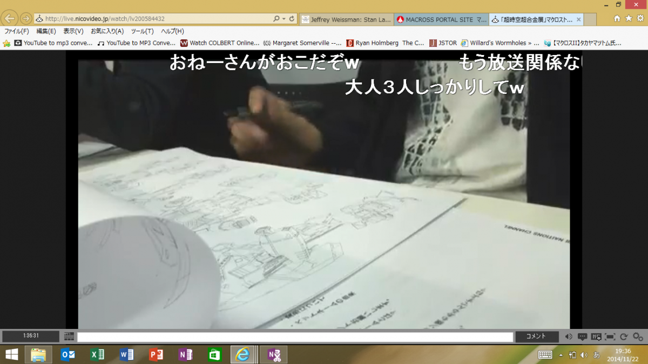The image size is (648, 364).
Task: Open first YouTube to mp3 conve... bookmark
Action: tap(53, 43)
